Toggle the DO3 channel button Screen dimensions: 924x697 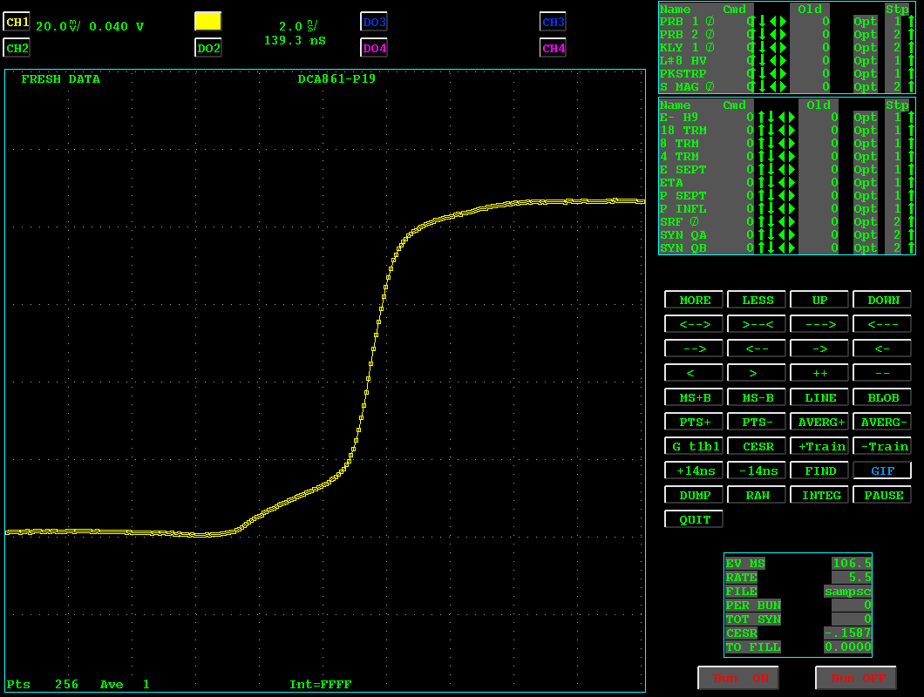[x=374, y=23]
